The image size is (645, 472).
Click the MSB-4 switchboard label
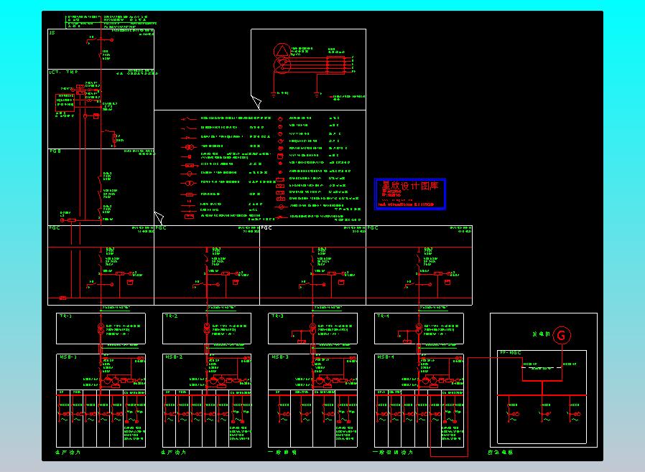pos(385,357)
